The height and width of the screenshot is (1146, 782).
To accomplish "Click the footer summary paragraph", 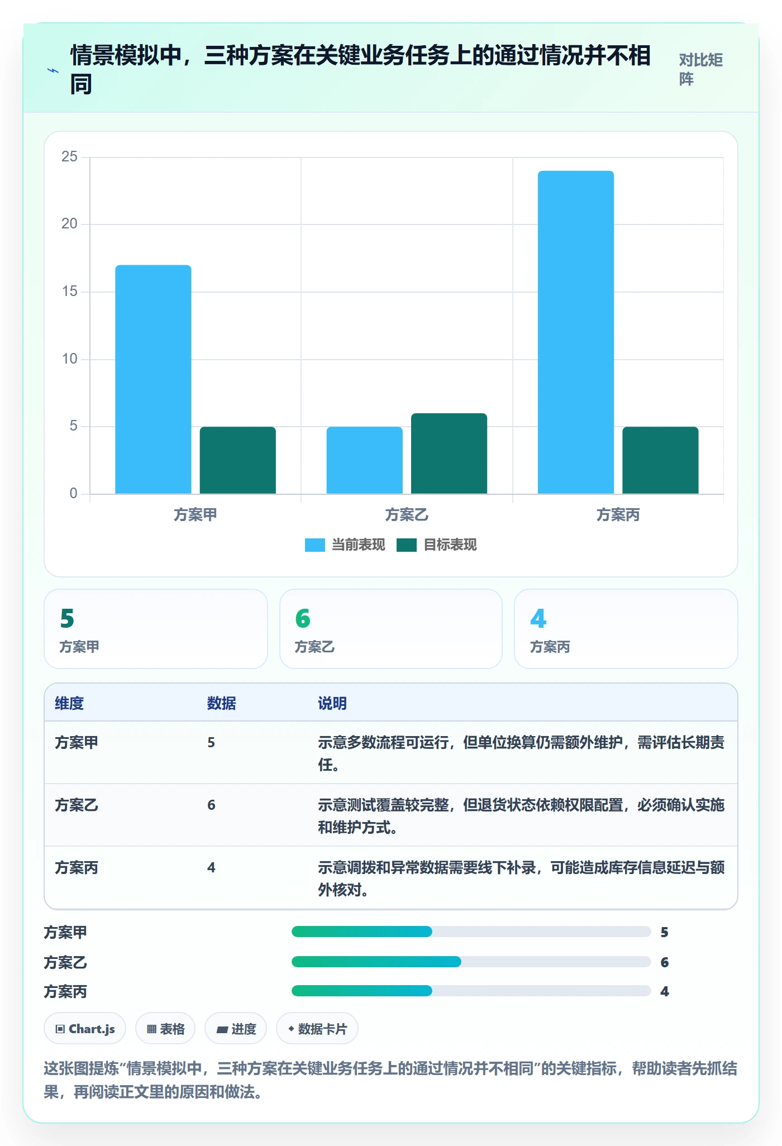I will pyautogui.click(x=390, y=1080).
